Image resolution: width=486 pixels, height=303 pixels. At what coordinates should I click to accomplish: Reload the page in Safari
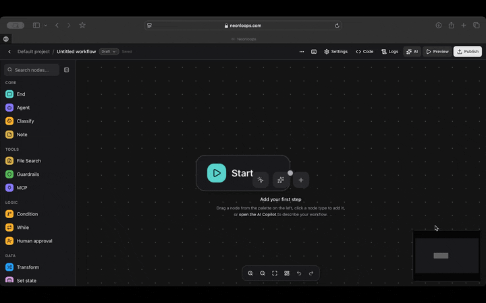[337, 26]
